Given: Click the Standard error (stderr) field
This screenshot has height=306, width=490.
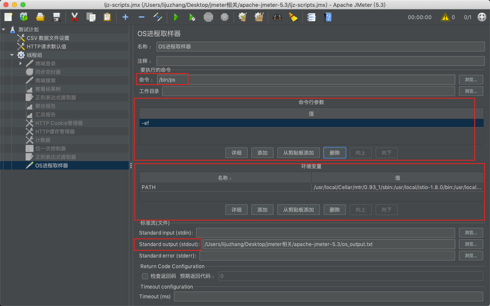Looking at the screenshot, I should pos(327,256).
